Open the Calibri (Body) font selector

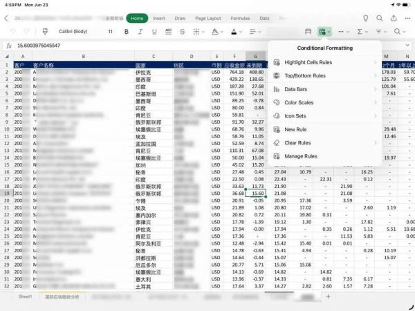coord(73,32)
